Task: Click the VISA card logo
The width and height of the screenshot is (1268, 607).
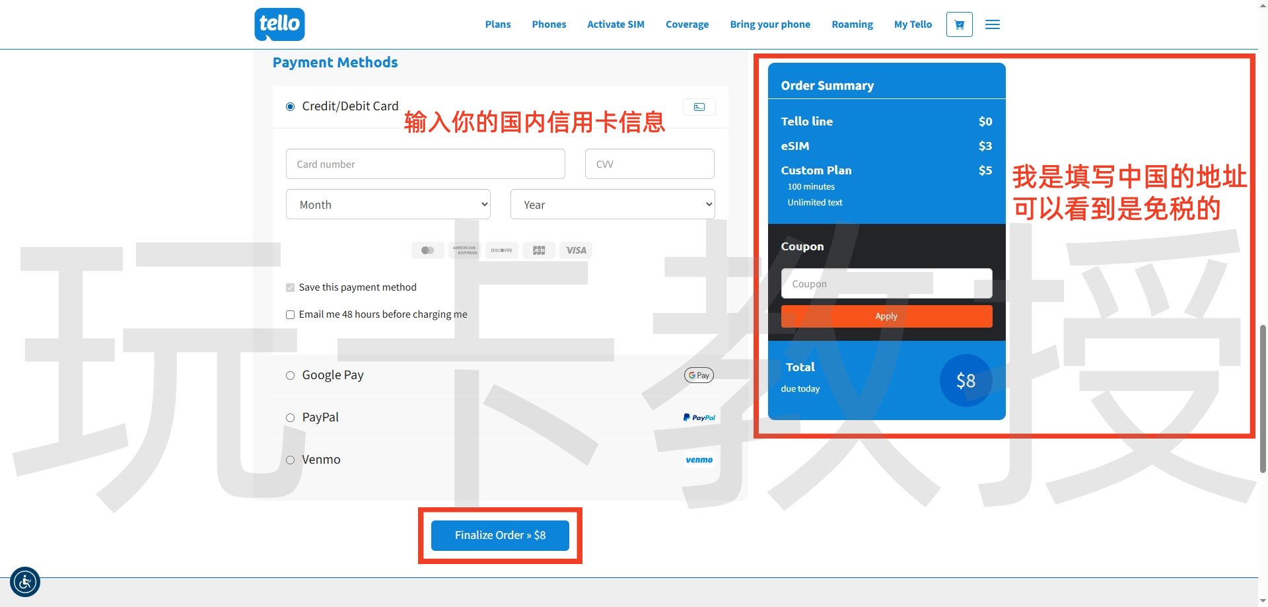Action: pyautogui.click(x=576, y=250)
